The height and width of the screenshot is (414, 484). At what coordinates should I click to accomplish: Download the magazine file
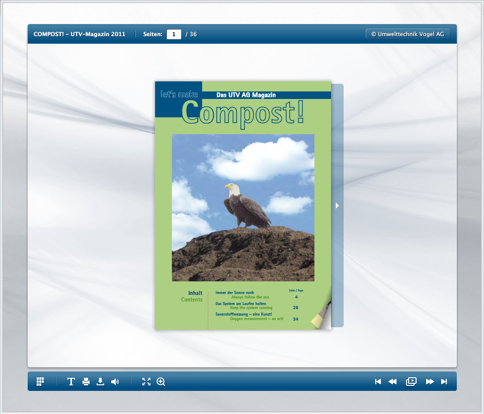[101, 381]
